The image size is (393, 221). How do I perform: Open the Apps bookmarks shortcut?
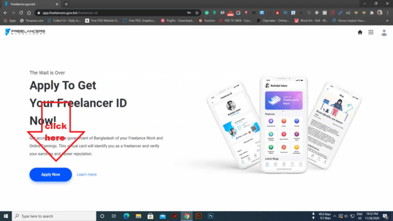click(x=10, y=20)
